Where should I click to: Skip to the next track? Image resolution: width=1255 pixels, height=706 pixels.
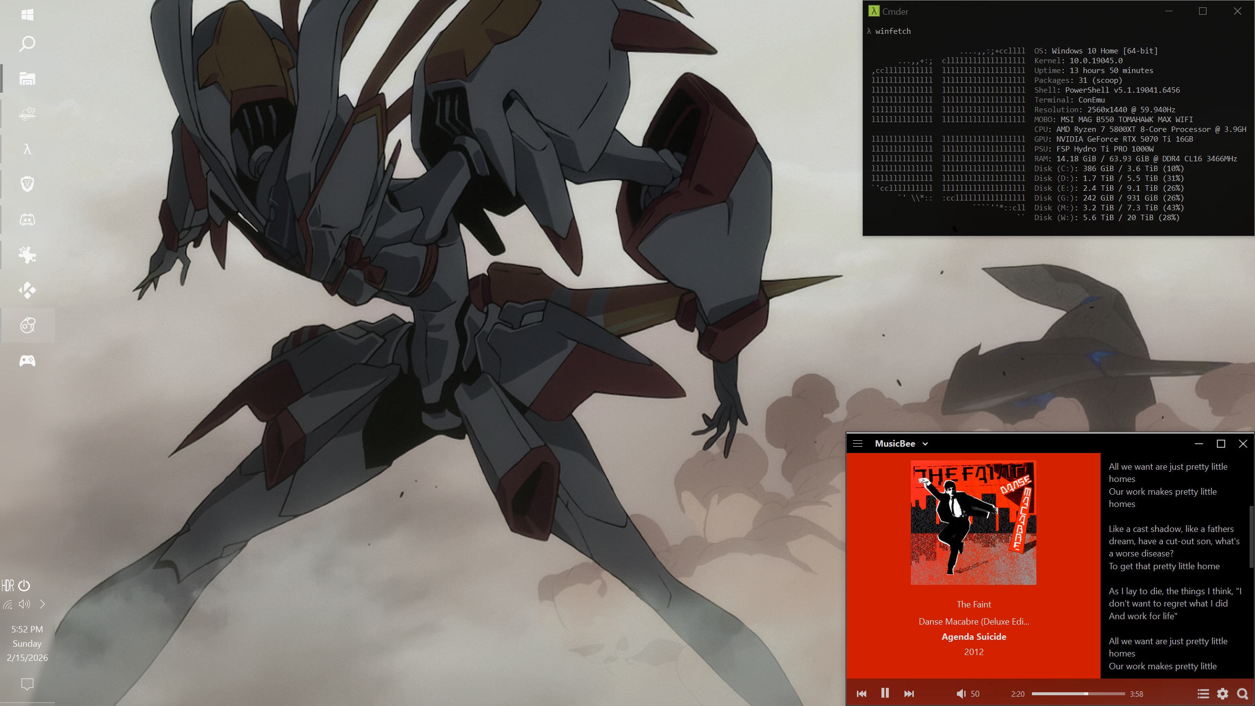(909, 694)
